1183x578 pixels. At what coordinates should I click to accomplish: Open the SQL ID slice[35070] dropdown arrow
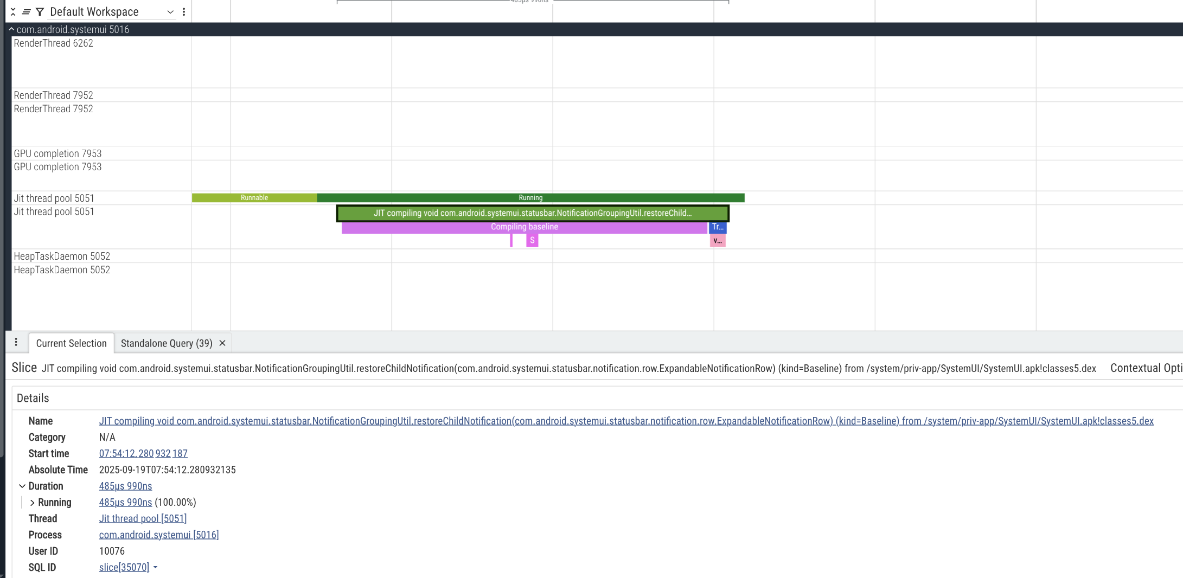coord(155,568)
